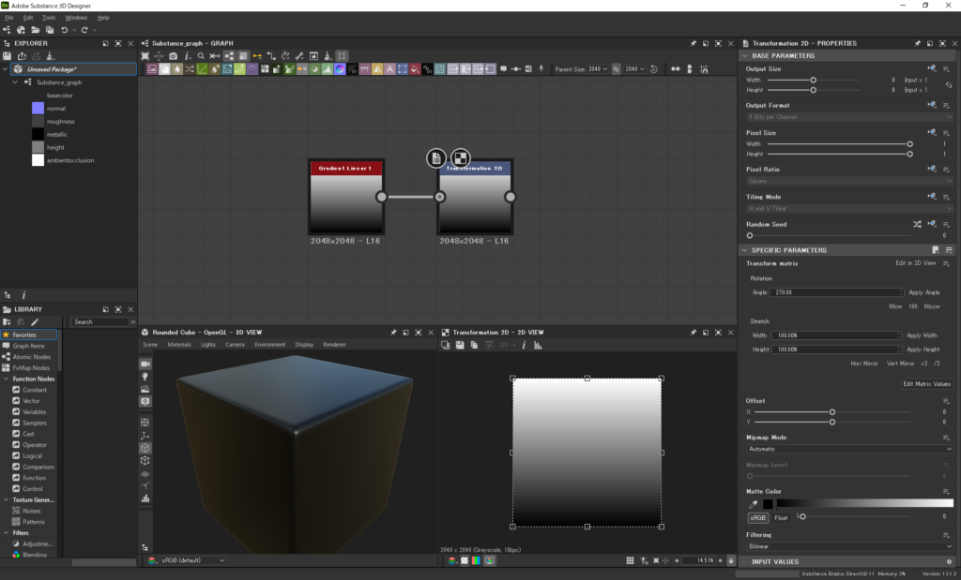The height and width of the screenshot is (580, 961).
Task: Toggle Float mode for Matte Color
Action: (x=781, y=517)
